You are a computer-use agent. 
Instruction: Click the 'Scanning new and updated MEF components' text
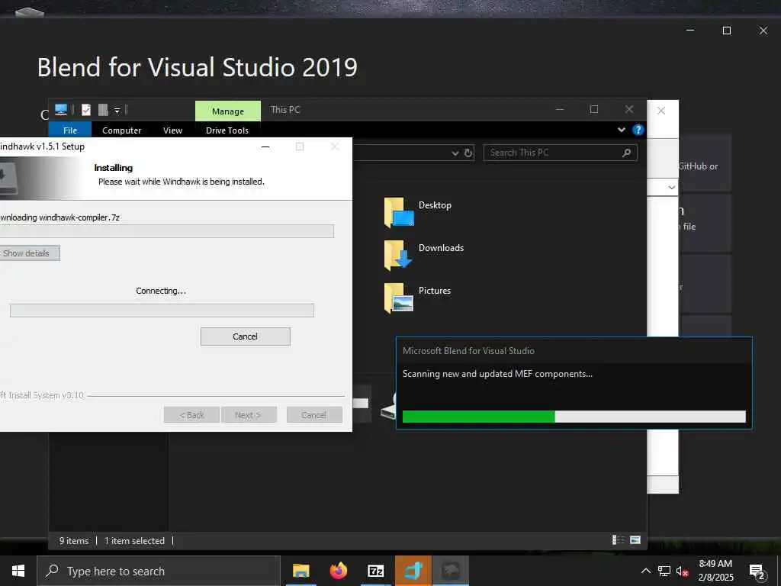pyautogui.click(x=497, y=374)
